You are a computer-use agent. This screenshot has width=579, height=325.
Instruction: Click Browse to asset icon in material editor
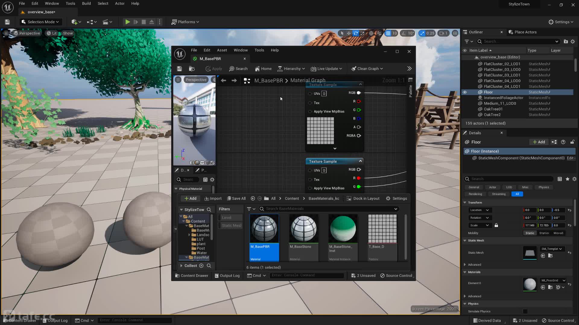[x=192, y=69]
